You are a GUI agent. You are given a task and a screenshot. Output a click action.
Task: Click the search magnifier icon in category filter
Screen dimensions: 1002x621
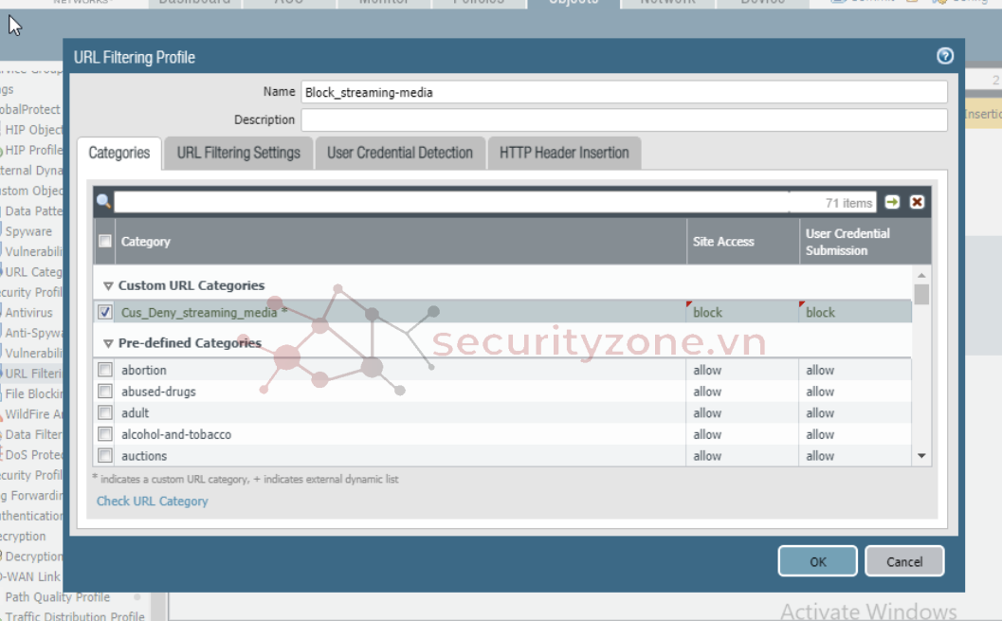[103, 202]
